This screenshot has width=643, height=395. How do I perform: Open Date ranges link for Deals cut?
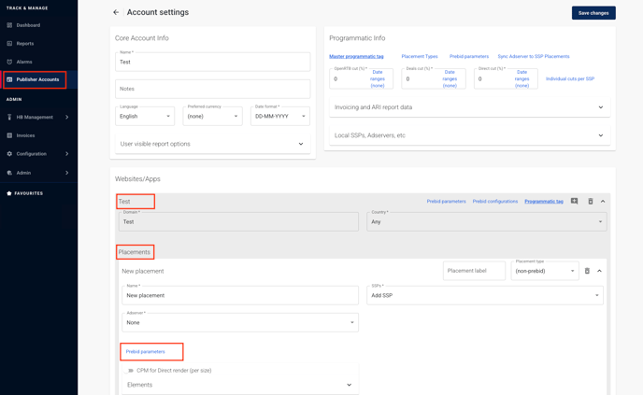point(450,78)
